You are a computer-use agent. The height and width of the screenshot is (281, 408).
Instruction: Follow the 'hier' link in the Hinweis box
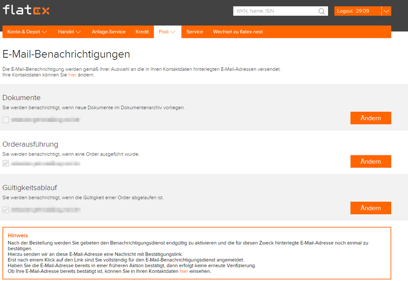(x=184, y=271)
